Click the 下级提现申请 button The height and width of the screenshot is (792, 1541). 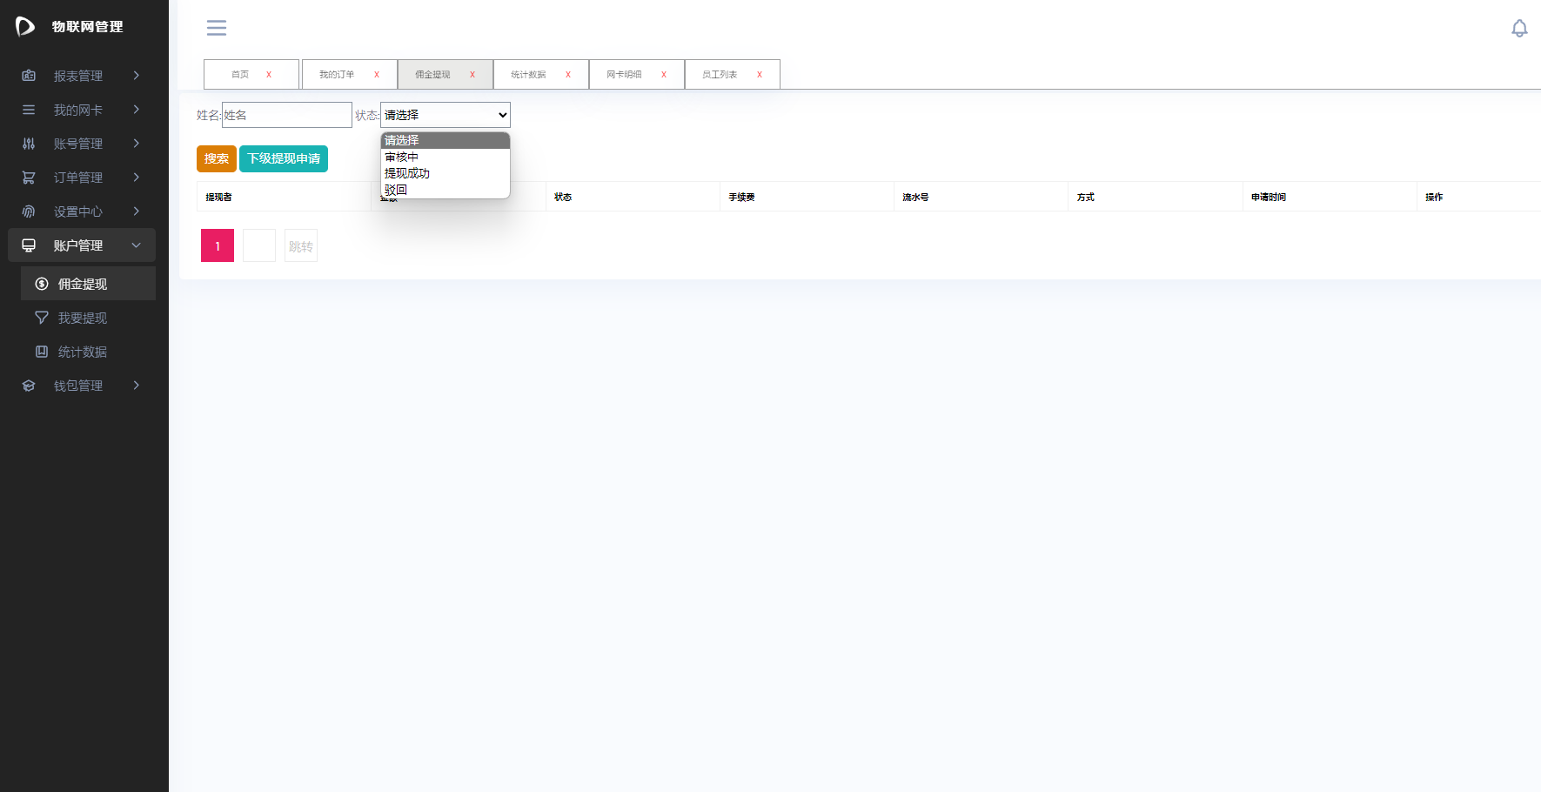click(x=284, y=158)
